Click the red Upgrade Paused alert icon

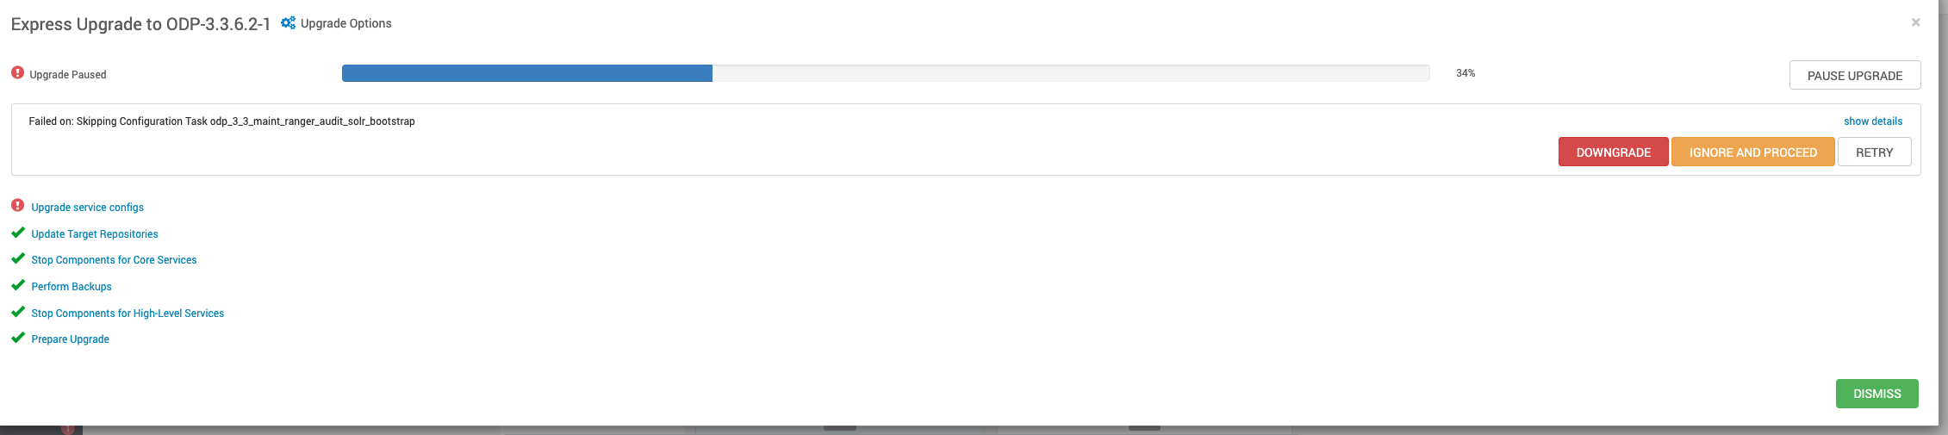point(17,73)
